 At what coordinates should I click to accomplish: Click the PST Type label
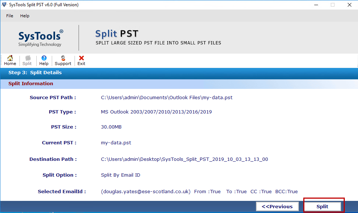tap(62, 112)
